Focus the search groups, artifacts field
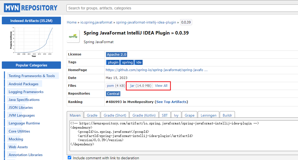 (x=182, y=8)
